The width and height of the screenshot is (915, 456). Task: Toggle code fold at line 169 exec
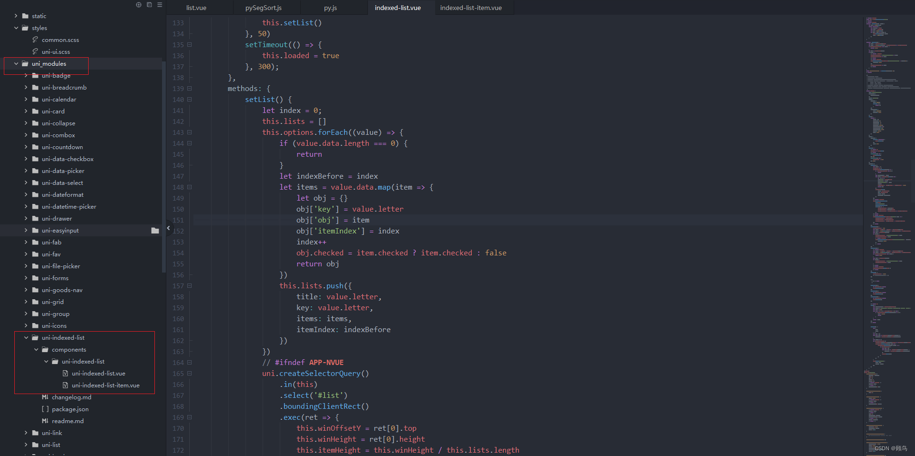[x=190, y=417]
